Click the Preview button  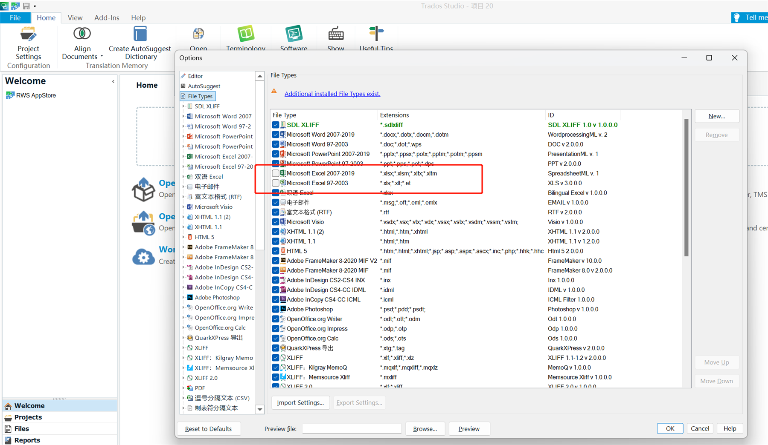(x=469, y=429)
